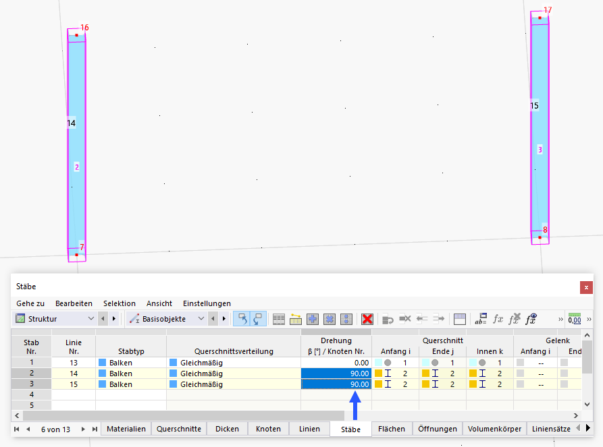Go to previous Basisobjekte table arrow
Viewport: 603px width, 447px height.
[x=213, y=319]
